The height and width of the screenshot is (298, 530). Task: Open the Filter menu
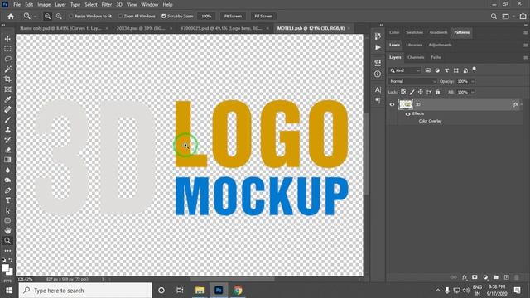[107, 5]
